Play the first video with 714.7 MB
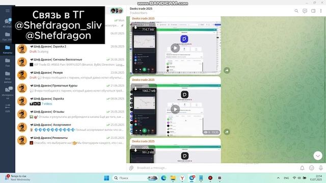This screenshot has width=326, height=183. (175, 48)
